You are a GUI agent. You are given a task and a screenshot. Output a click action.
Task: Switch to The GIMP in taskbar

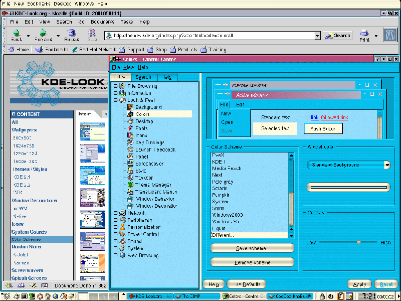[x=197, y=296]
